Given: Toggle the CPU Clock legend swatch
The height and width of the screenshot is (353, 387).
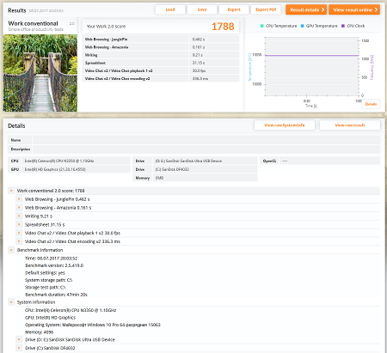Looking at the screenshot, I should 343,26.
